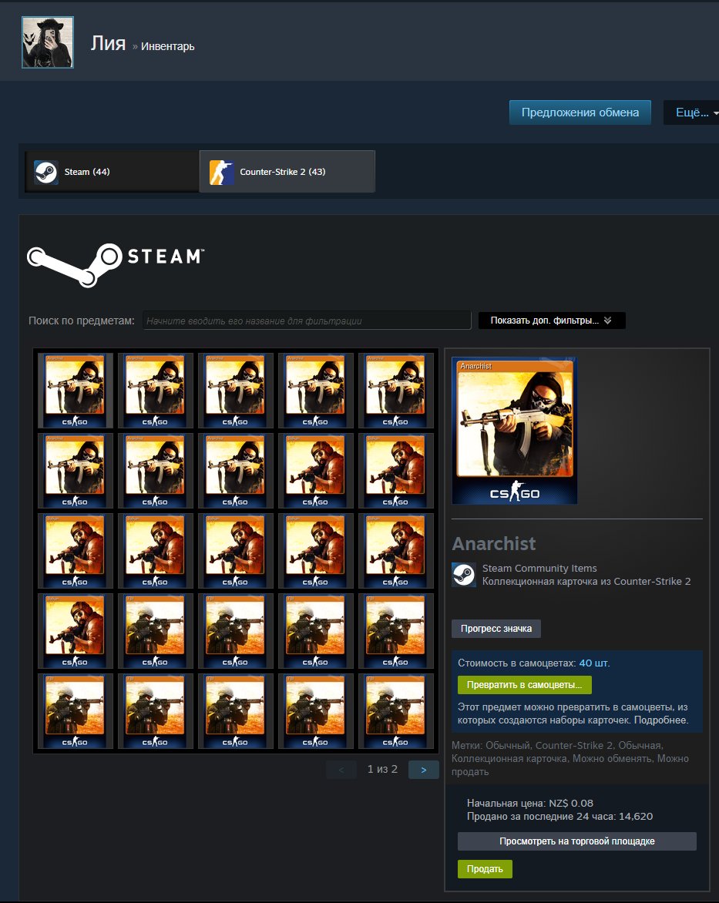719x903 pixels.
Task: Click 'Продано за последние 24 часа: 14,620'
Action: click(560, 816)
